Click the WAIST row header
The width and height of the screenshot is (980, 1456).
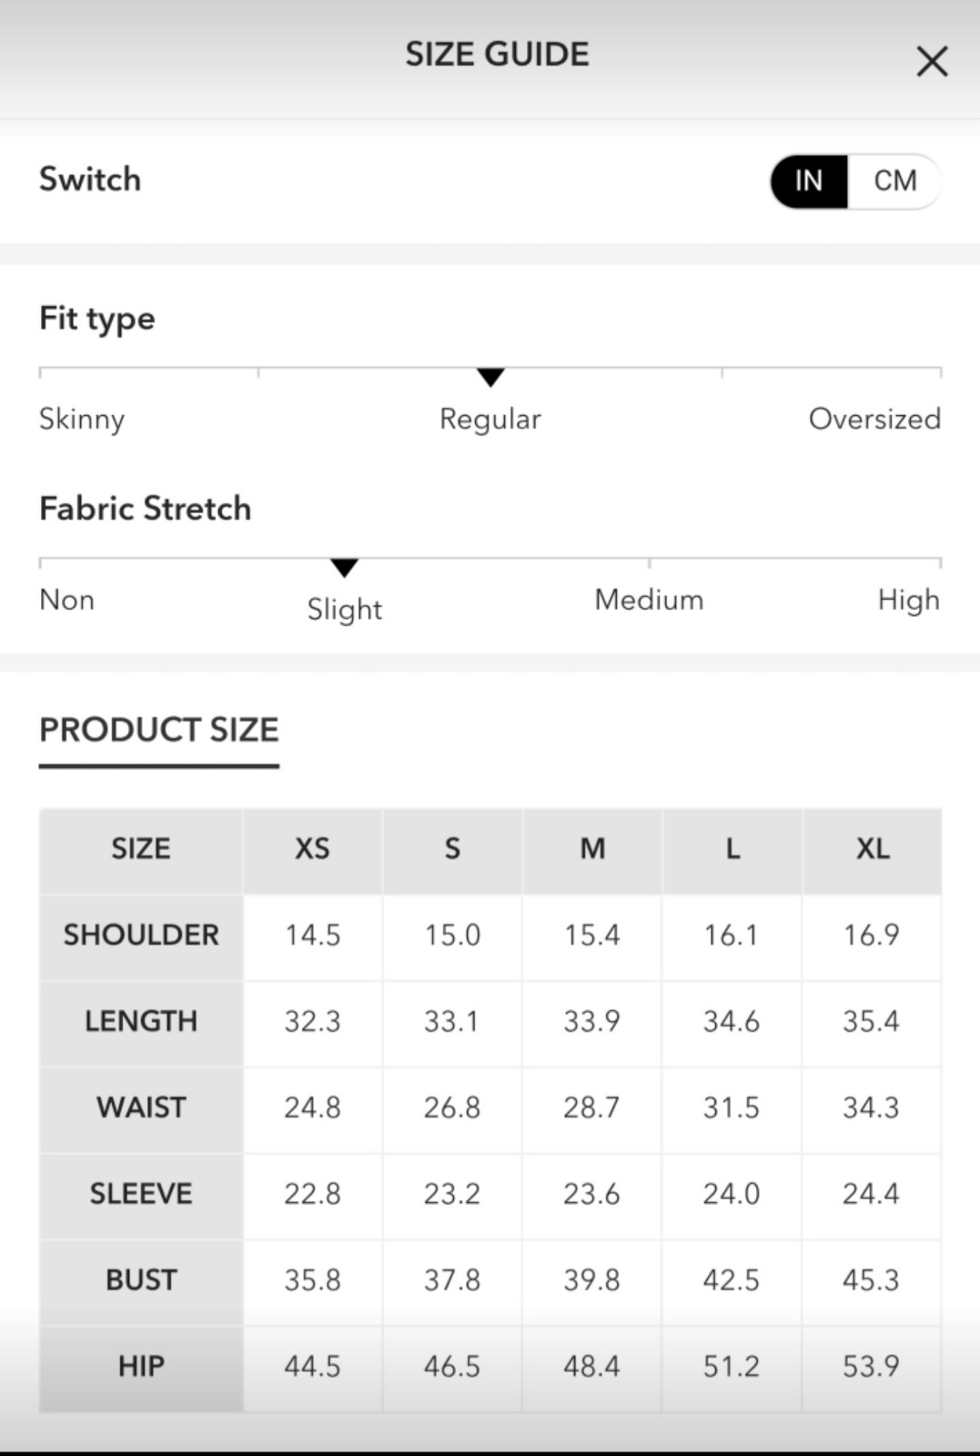[x=141, y=1107]
